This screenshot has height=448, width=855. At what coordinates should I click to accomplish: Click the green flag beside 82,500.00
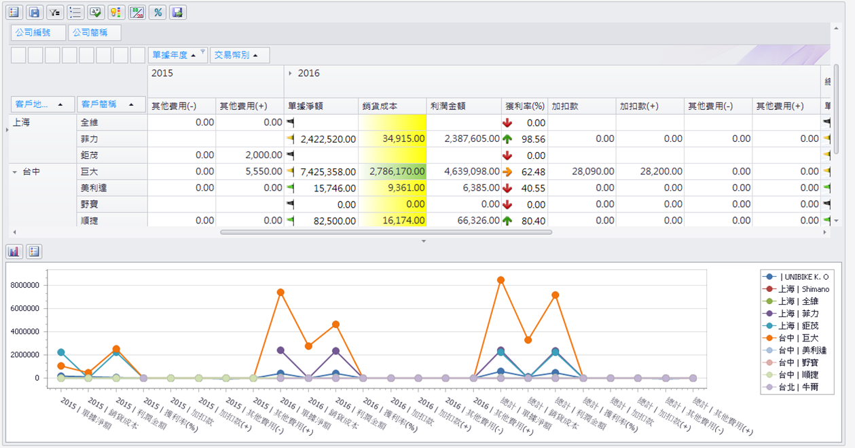[290, 221]
